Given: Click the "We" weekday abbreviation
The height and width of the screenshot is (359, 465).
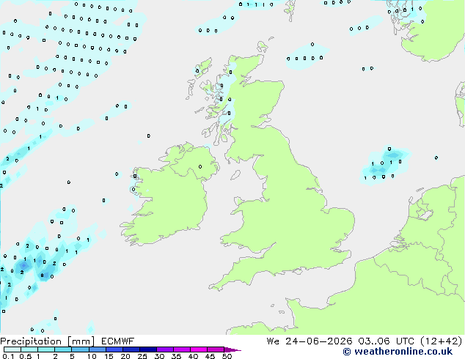Looking at the screenshot, I should [273, 341].
